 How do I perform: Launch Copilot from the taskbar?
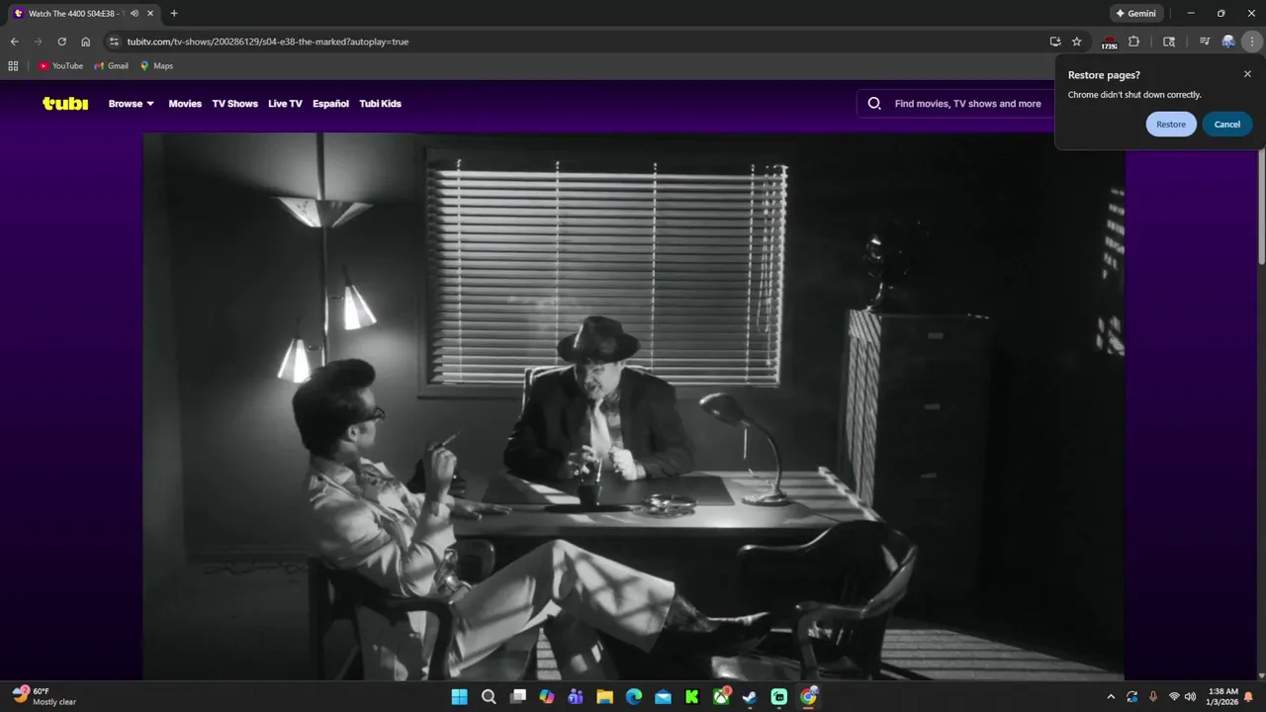[x=547, y=696]
